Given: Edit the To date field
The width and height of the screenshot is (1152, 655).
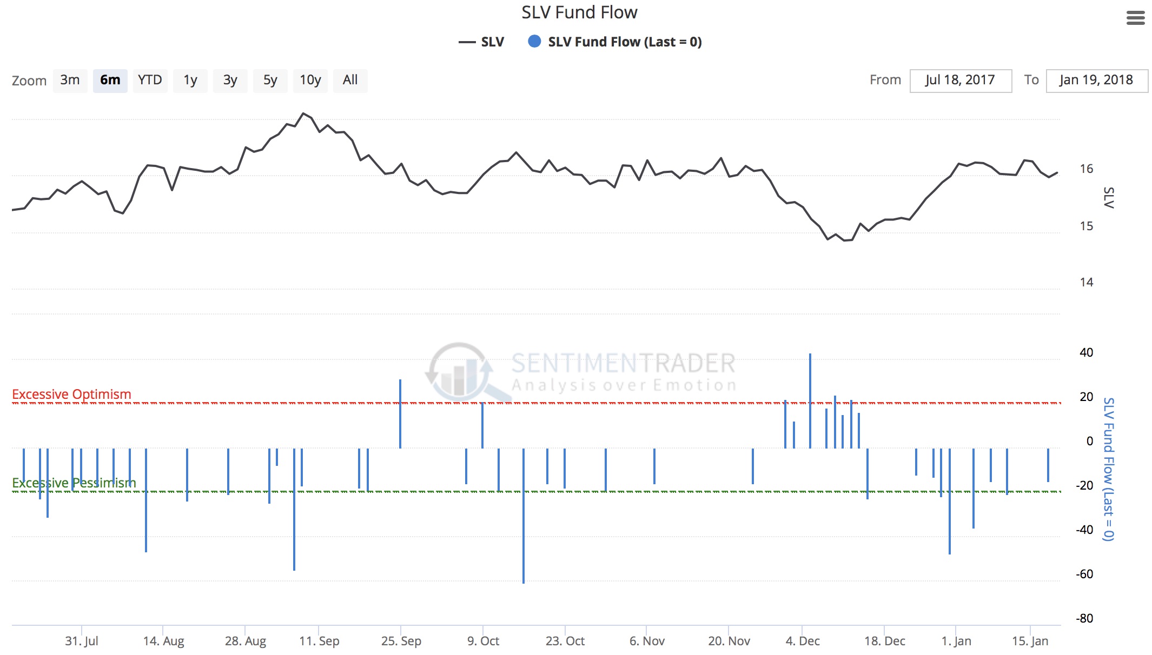Looking at the screenshot, I should (1096, 81).
